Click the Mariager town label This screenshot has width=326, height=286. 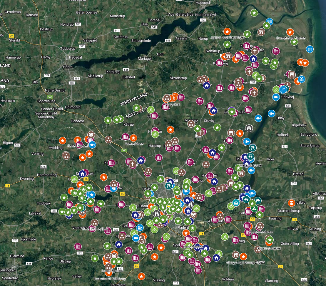click(x=145, y=59)
